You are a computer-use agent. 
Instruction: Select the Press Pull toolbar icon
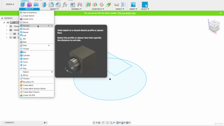44,5
